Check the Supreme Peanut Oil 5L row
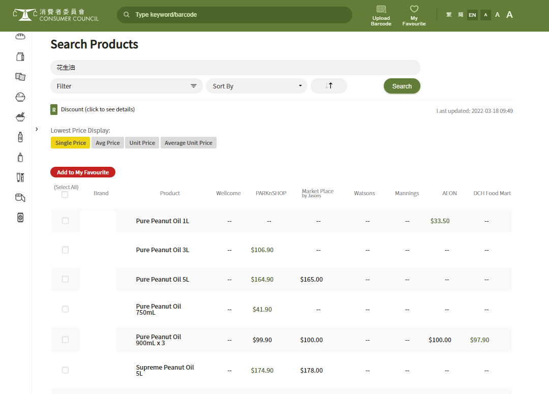Viewport: 549px width, 394px height. (65, 370)
